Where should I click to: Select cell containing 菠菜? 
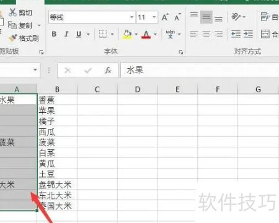[x=57, y=142]
